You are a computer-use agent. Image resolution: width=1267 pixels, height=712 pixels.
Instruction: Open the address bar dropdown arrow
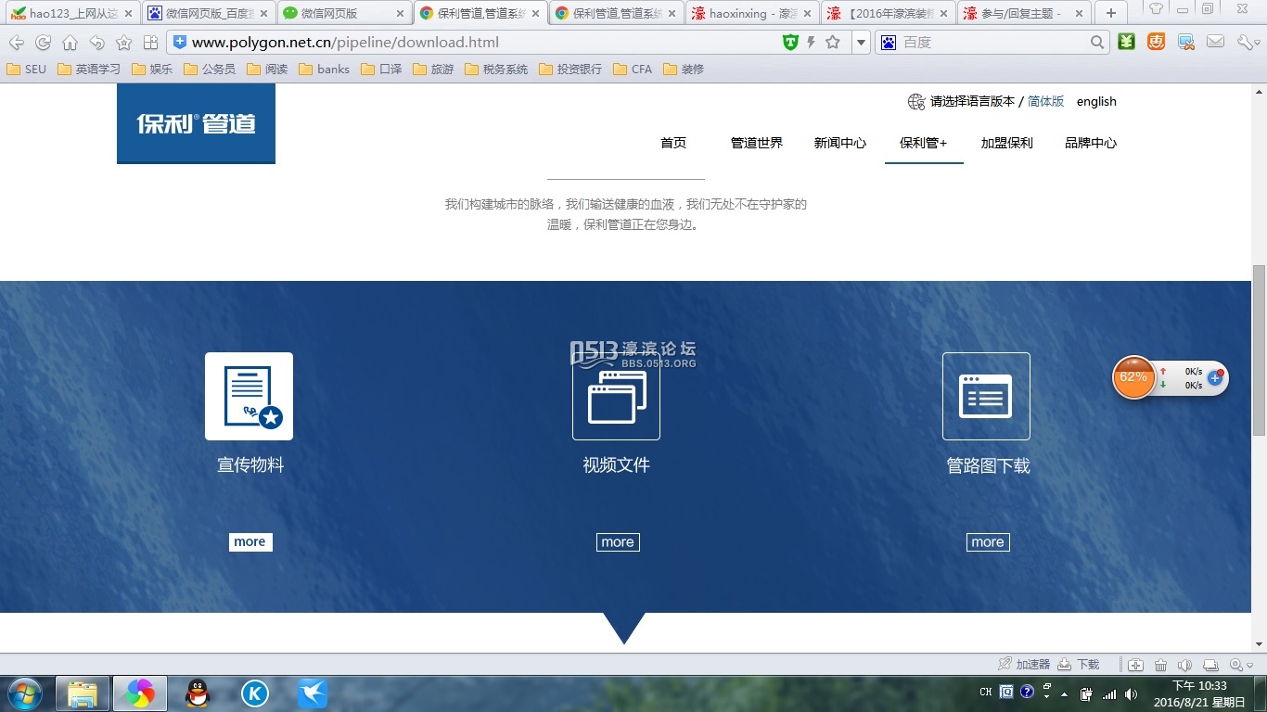coord(862,42)
